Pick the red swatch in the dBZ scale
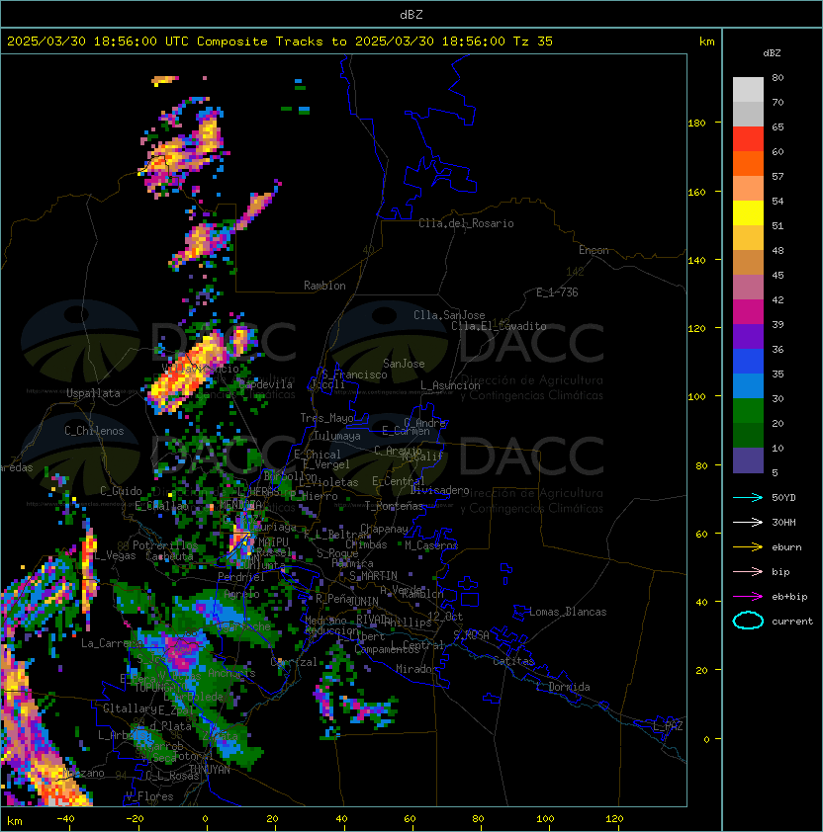The height and width of the screenshot is (832, 823). 748,139
